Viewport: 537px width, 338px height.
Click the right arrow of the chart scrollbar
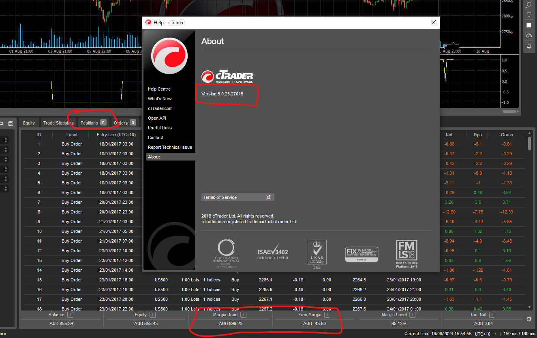click(x=518, y=110)
